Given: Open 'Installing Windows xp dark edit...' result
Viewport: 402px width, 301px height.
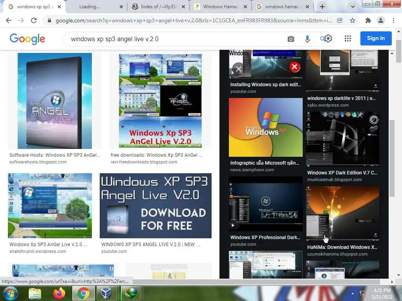Looking at the screenshot, I should 266,85.
